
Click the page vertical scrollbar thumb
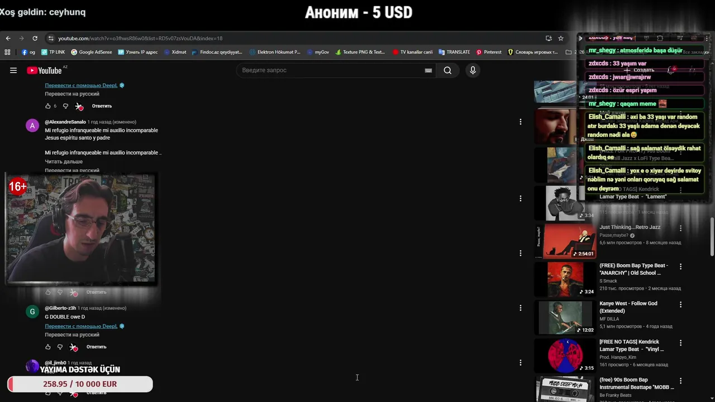712,236
